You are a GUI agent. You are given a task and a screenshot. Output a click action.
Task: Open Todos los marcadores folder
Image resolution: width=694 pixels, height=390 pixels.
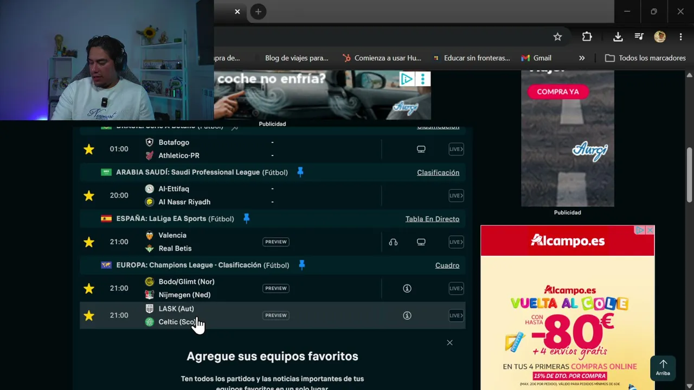point(645,58)
